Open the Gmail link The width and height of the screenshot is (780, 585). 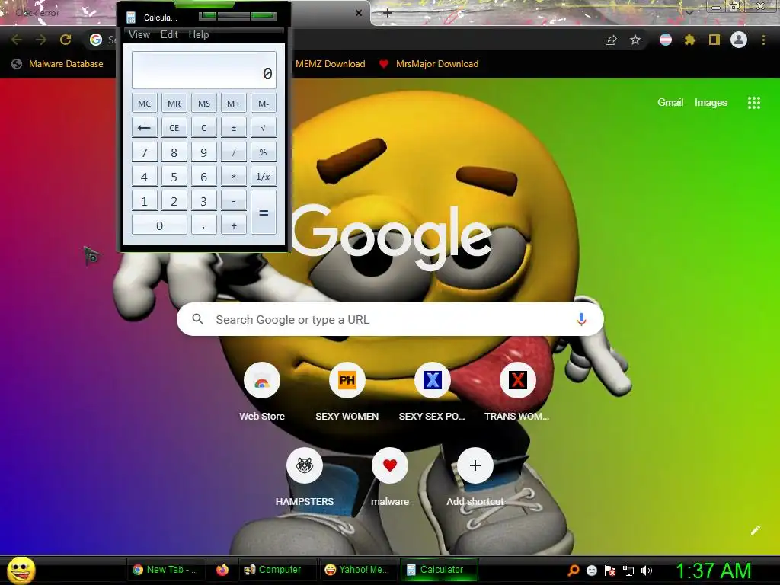(x=670, y=103)
